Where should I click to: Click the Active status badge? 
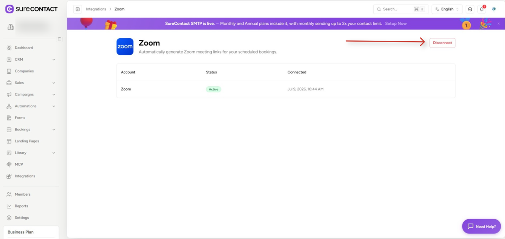tap(213, 89)
